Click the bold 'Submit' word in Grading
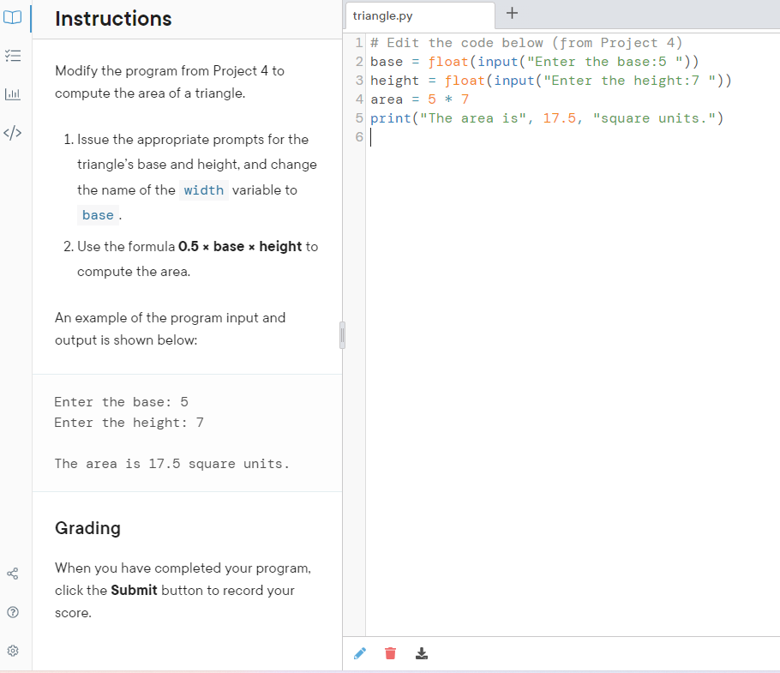The height and width of the screenshot is (673, 780). point(134,591)
